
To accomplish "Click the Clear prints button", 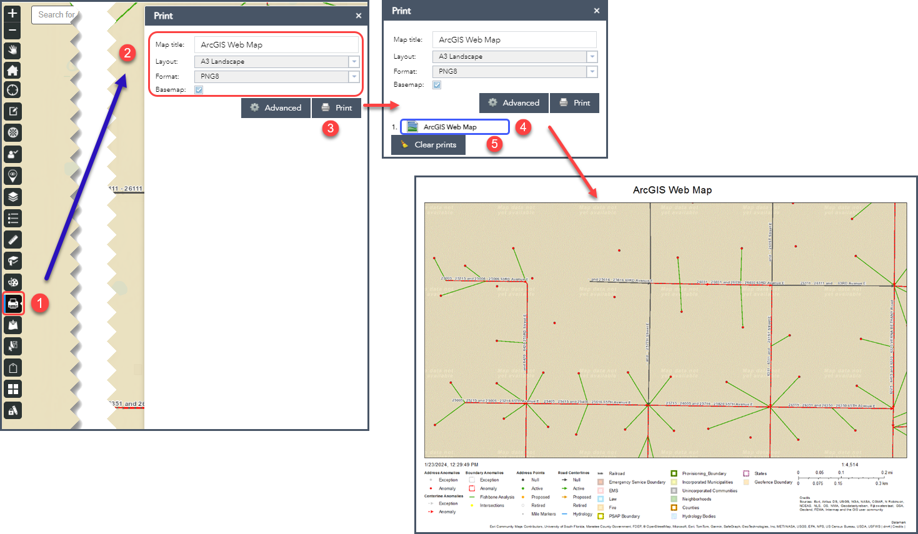I will point(429,145).
